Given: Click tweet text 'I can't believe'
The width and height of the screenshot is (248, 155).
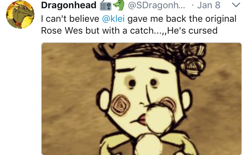Looking at the screenshot, I should pyautogui.click(x=70, y=19).
